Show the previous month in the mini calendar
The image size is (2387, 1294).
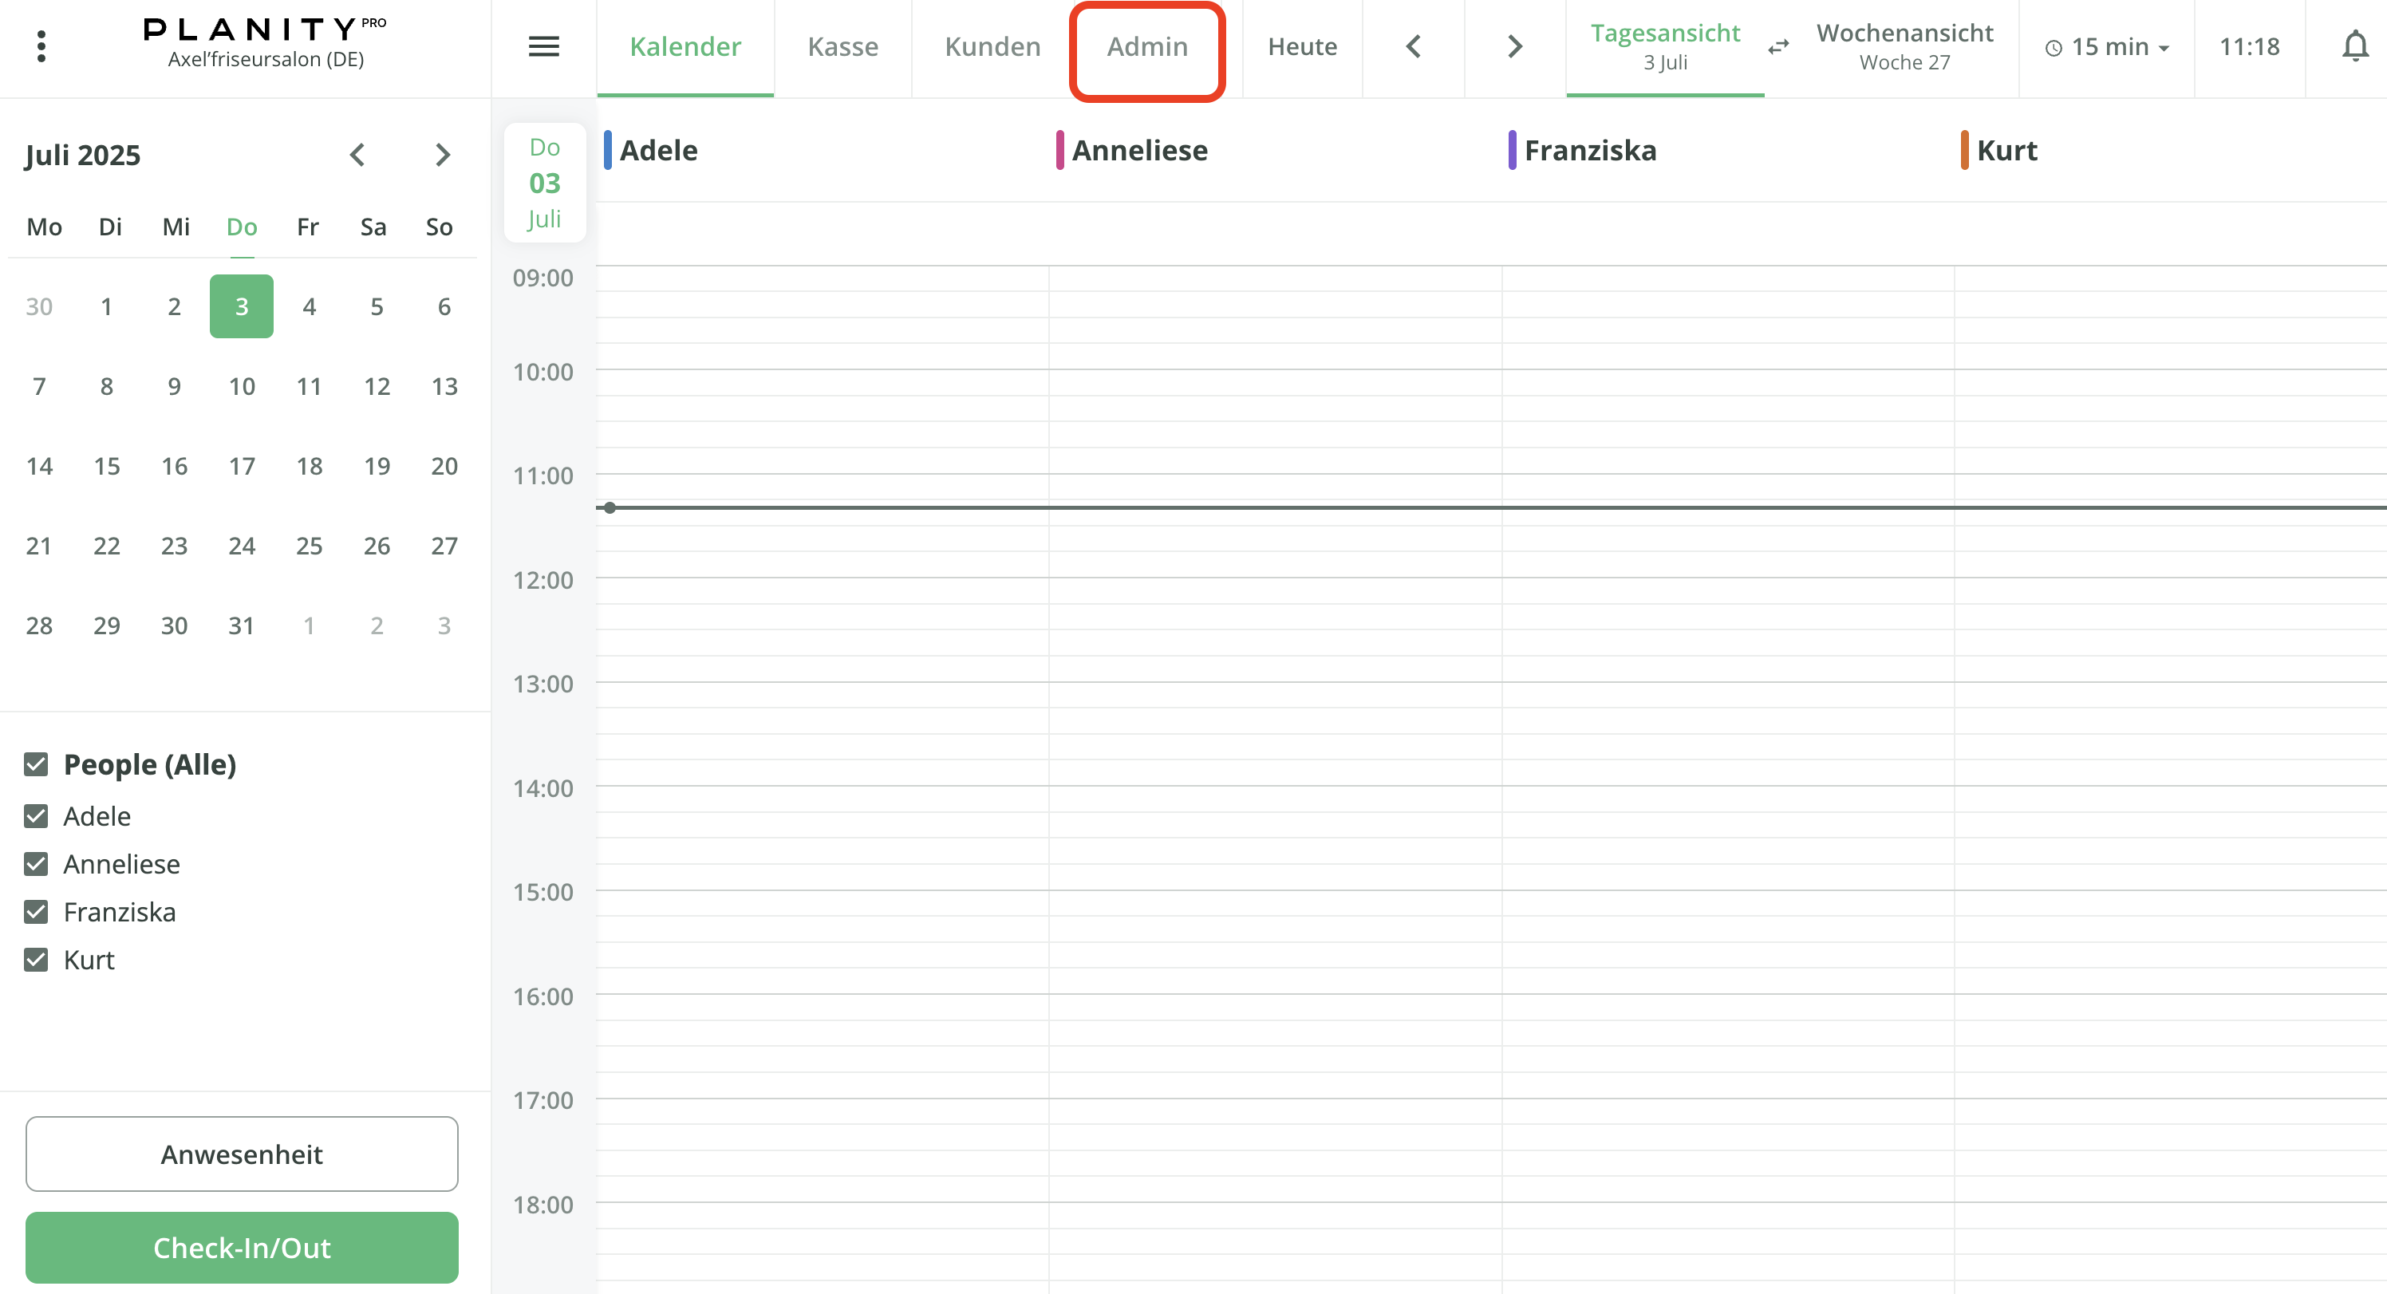357,155
